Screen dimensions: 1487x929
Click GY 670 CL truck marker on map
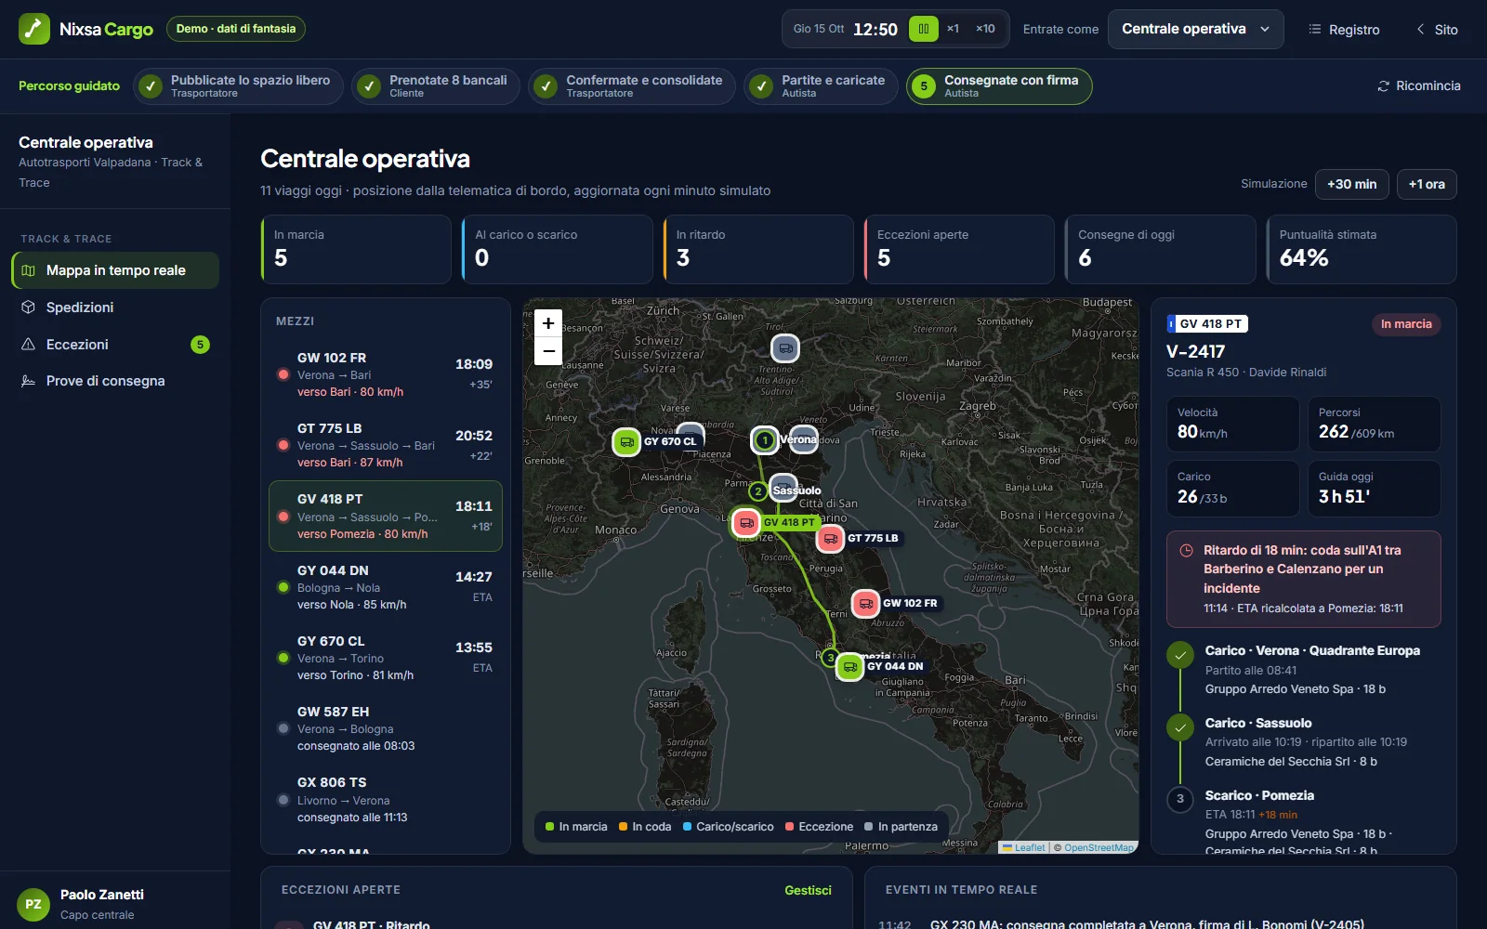[626, 441]
